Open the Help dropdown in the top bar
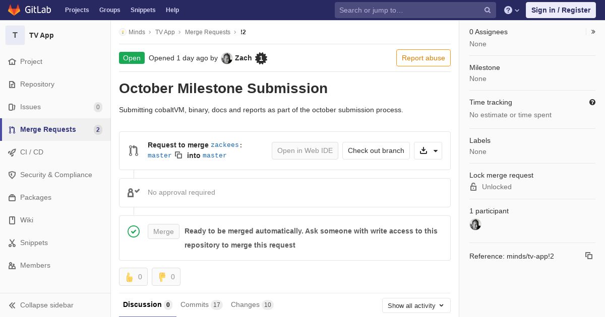Viewport: 605px width, 317px height. [511, 10]
